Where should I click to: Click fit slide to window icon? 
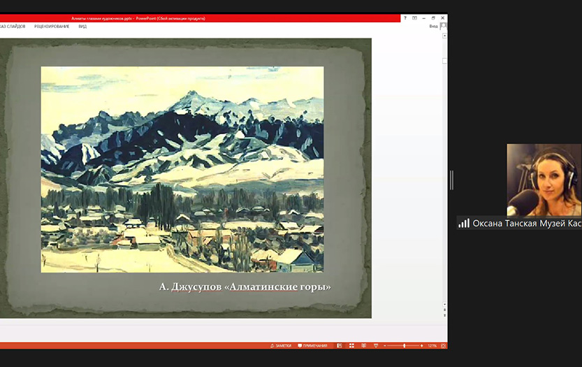pyautogui.click(x=442, y=345)
